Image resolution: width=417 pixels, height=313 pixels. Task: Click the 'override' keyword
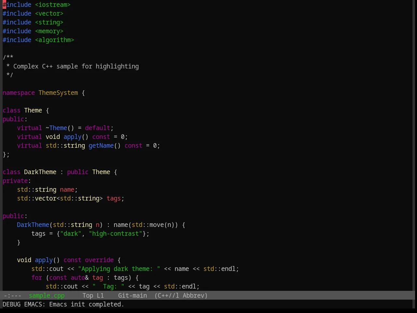point(99,260)
